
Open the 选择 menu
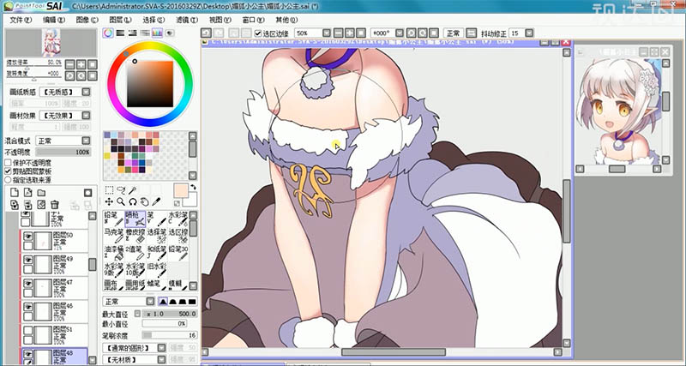tap(153, 20)
